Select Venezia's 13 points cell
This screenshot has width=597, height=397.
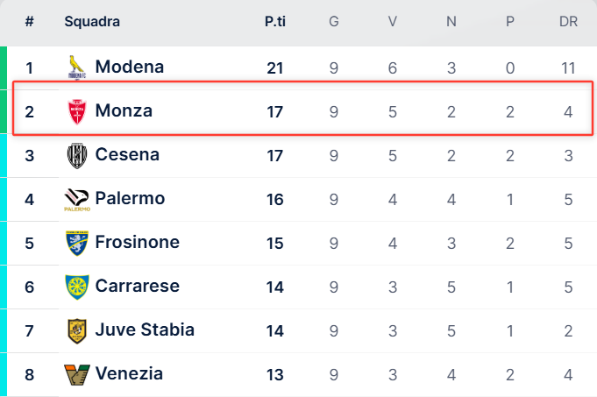274,374
